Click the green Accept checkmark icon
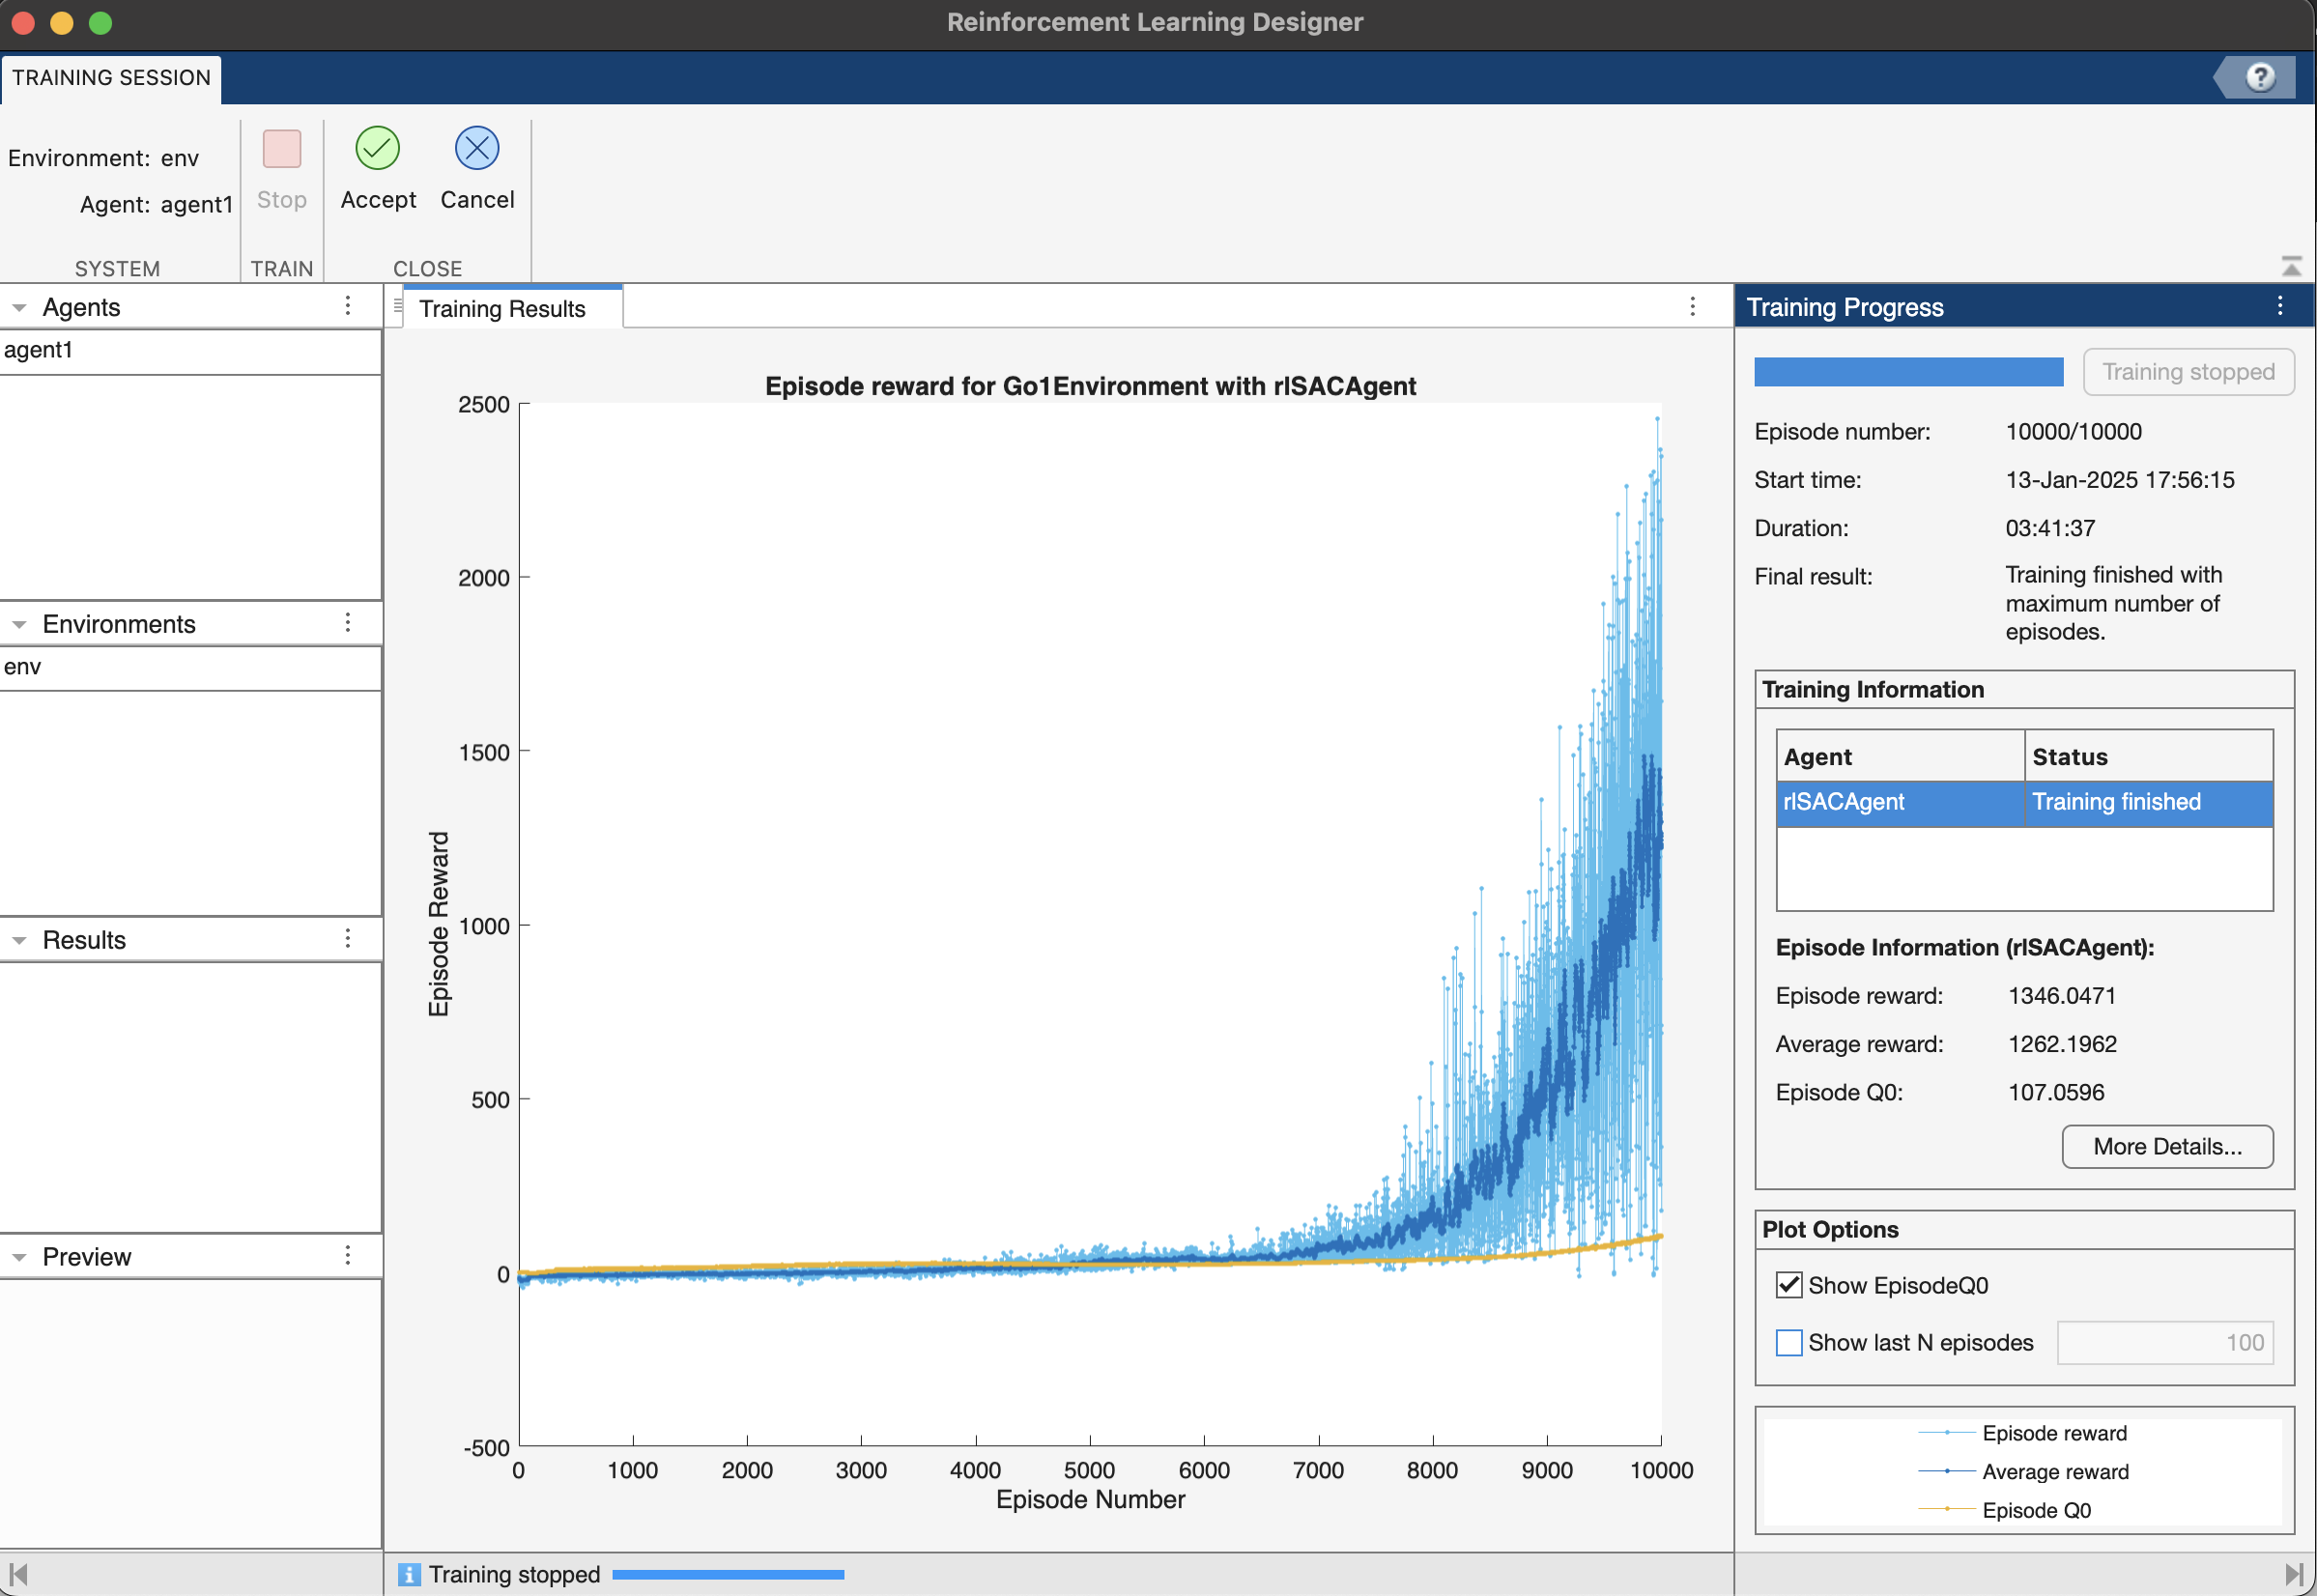The width and height of the screenshot is (2317, 1596). point(377,149)
